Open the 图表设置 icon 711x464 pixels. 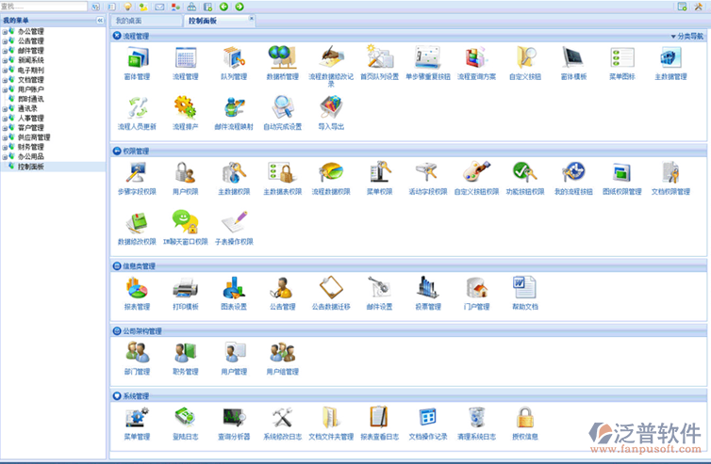pos(234,288)
